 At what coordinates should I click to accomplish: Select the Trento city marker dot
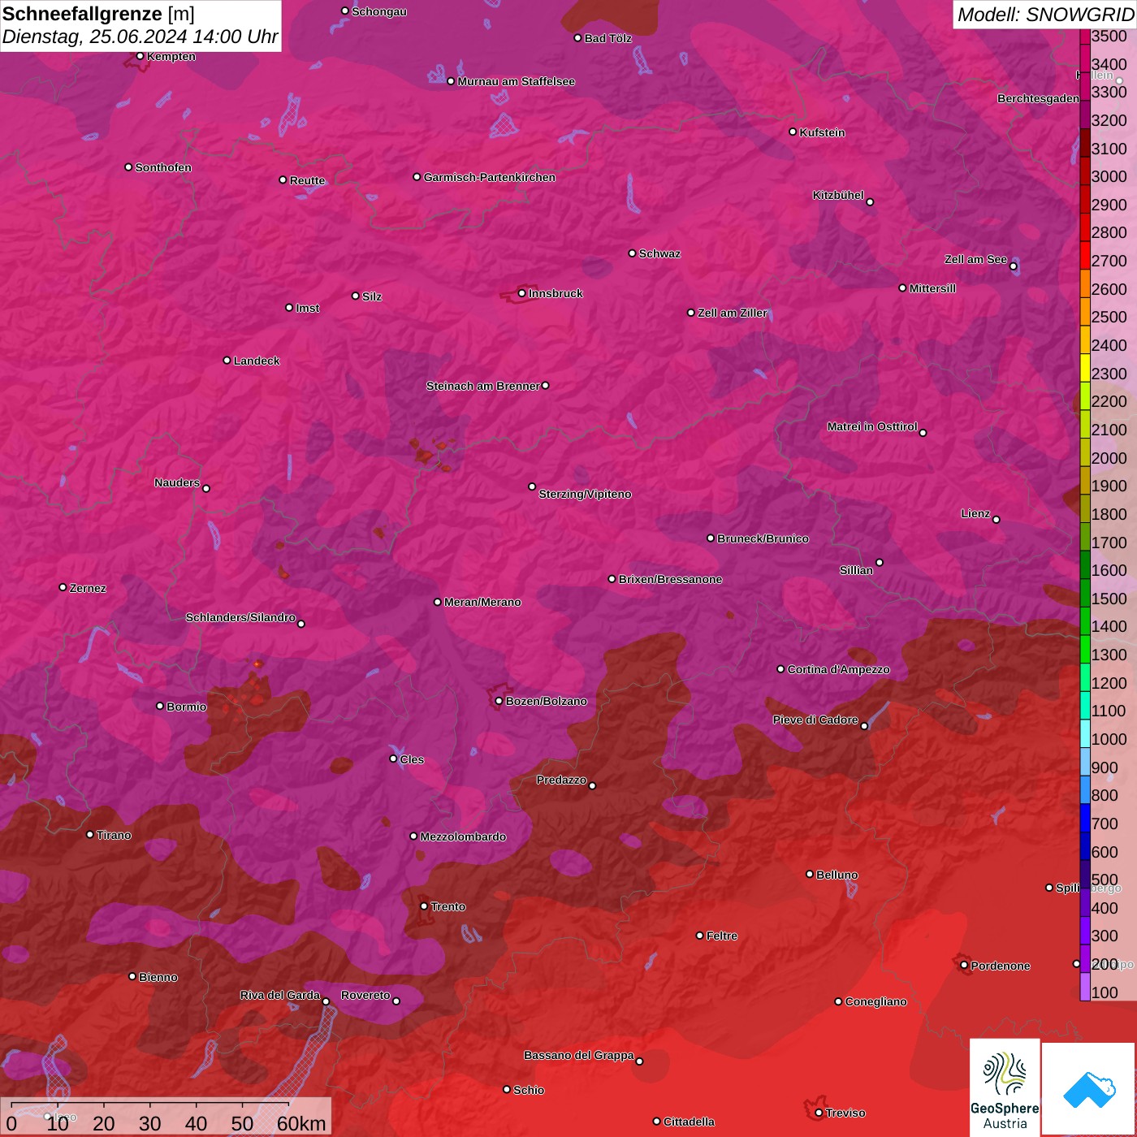(424, 906)
